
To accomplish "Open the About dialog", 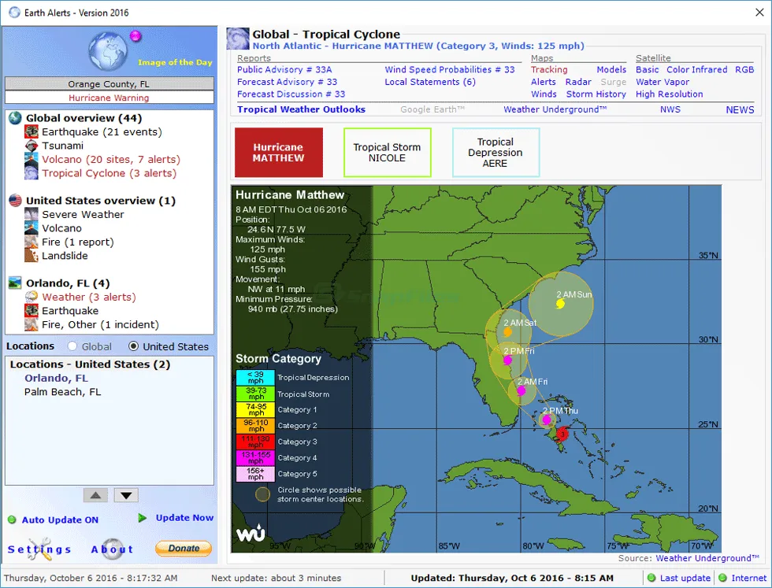I will pyautogui.click(x=112, y=549).
